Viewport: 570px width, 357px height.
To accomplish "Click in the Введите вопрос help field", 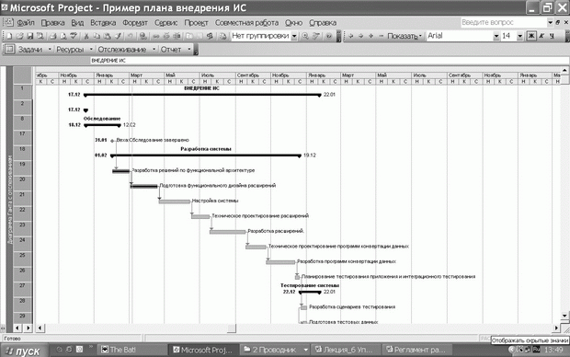I will (504, 23).
